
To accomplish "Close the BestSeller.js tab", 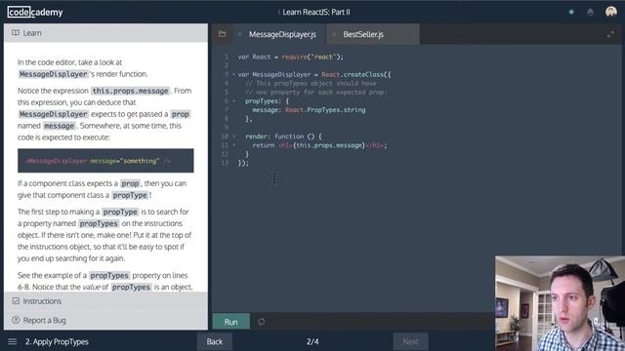I will click(x=334, y=35).
